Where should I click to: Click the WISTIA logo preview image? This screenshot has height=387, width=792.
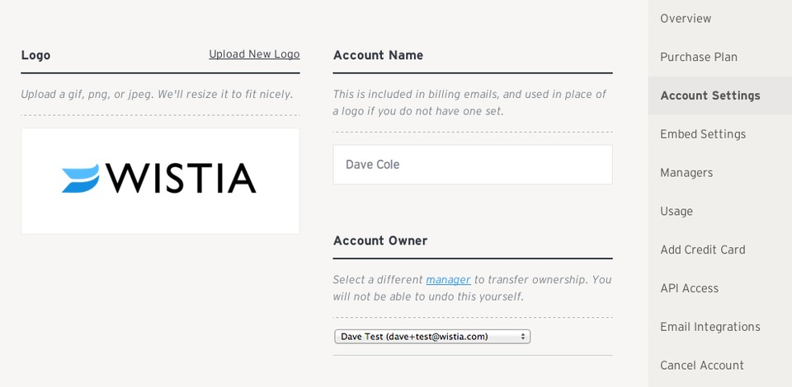[160, 181]
